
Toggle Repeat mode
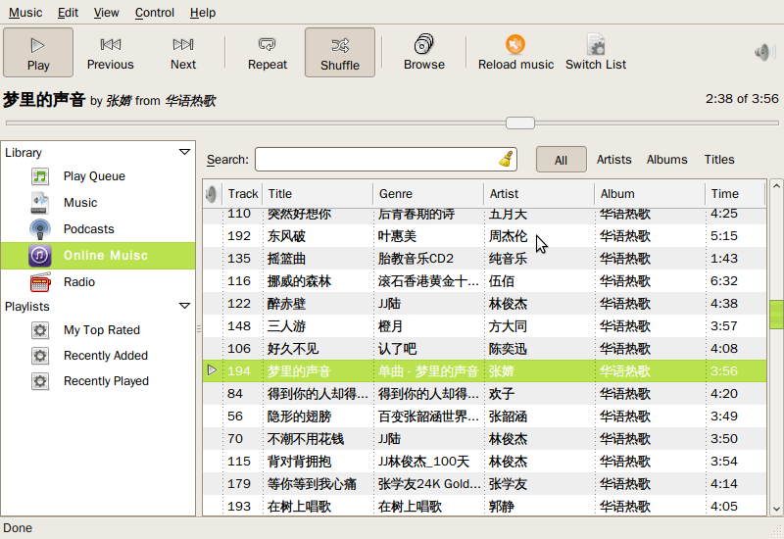pyautogui.click(x=268, y=53)
